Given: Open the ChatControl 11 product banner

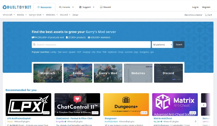Looking at the screenshot, I should click(x=77, y=105).
